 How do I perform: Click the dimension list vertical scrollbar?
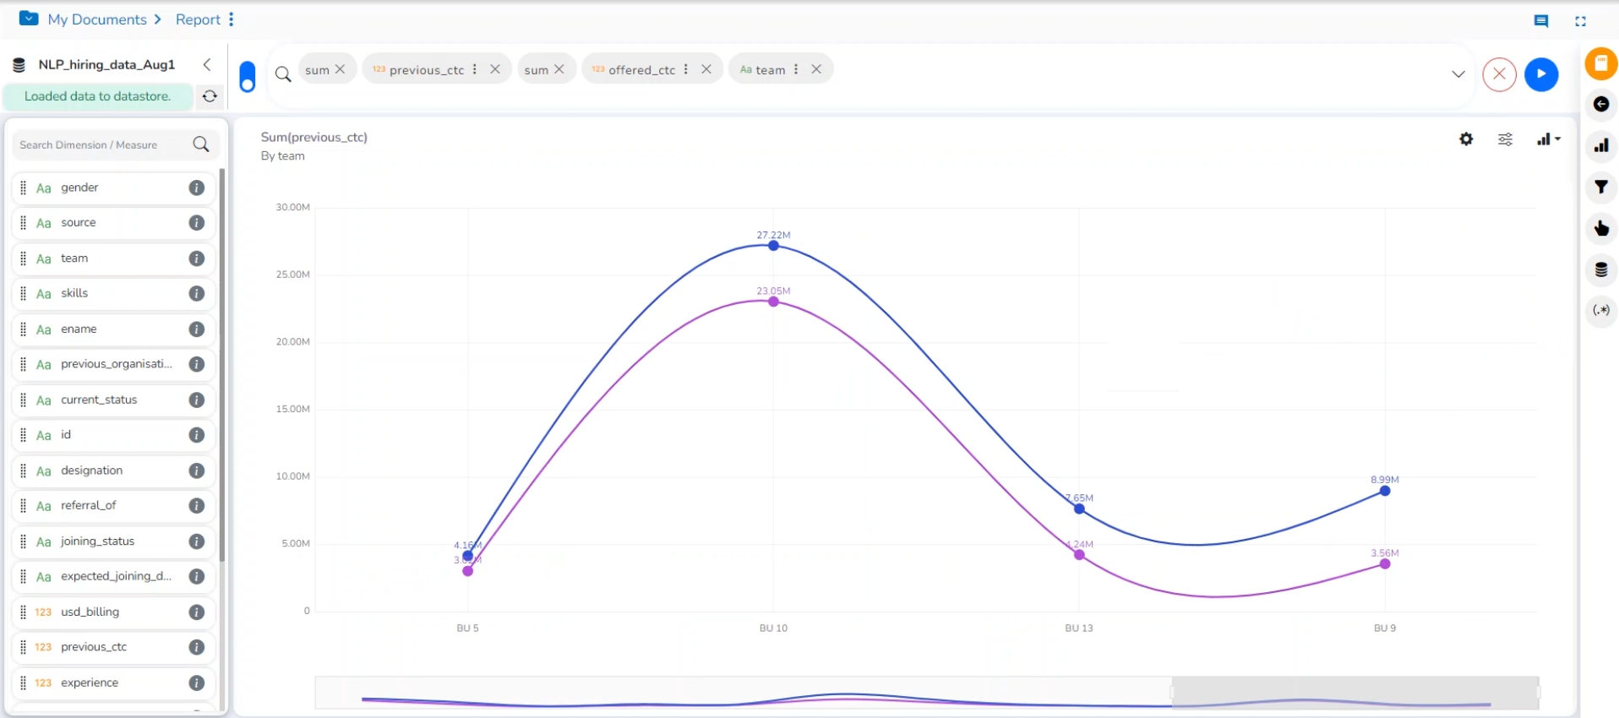tap(222, 365)
